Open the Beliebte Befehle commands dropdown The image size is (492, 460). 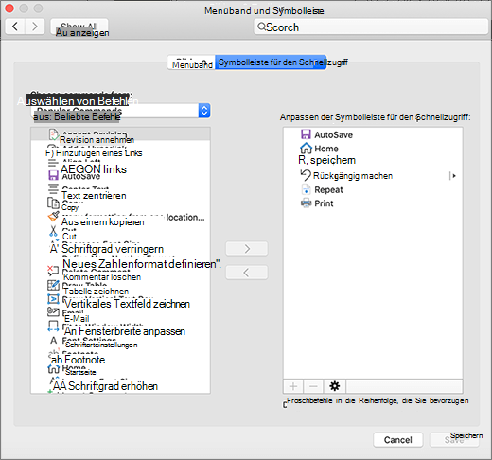point(121,111)
